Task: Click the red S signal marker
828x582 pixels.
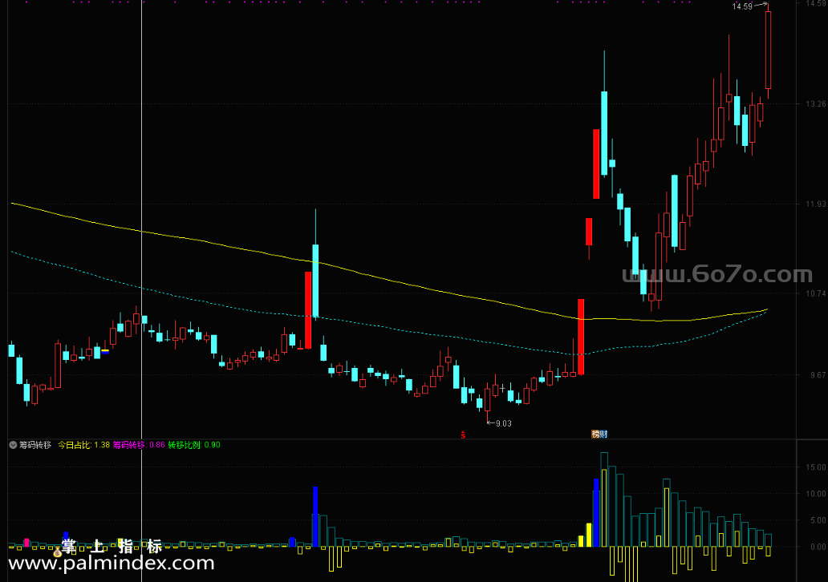Action: coord(463,434)
